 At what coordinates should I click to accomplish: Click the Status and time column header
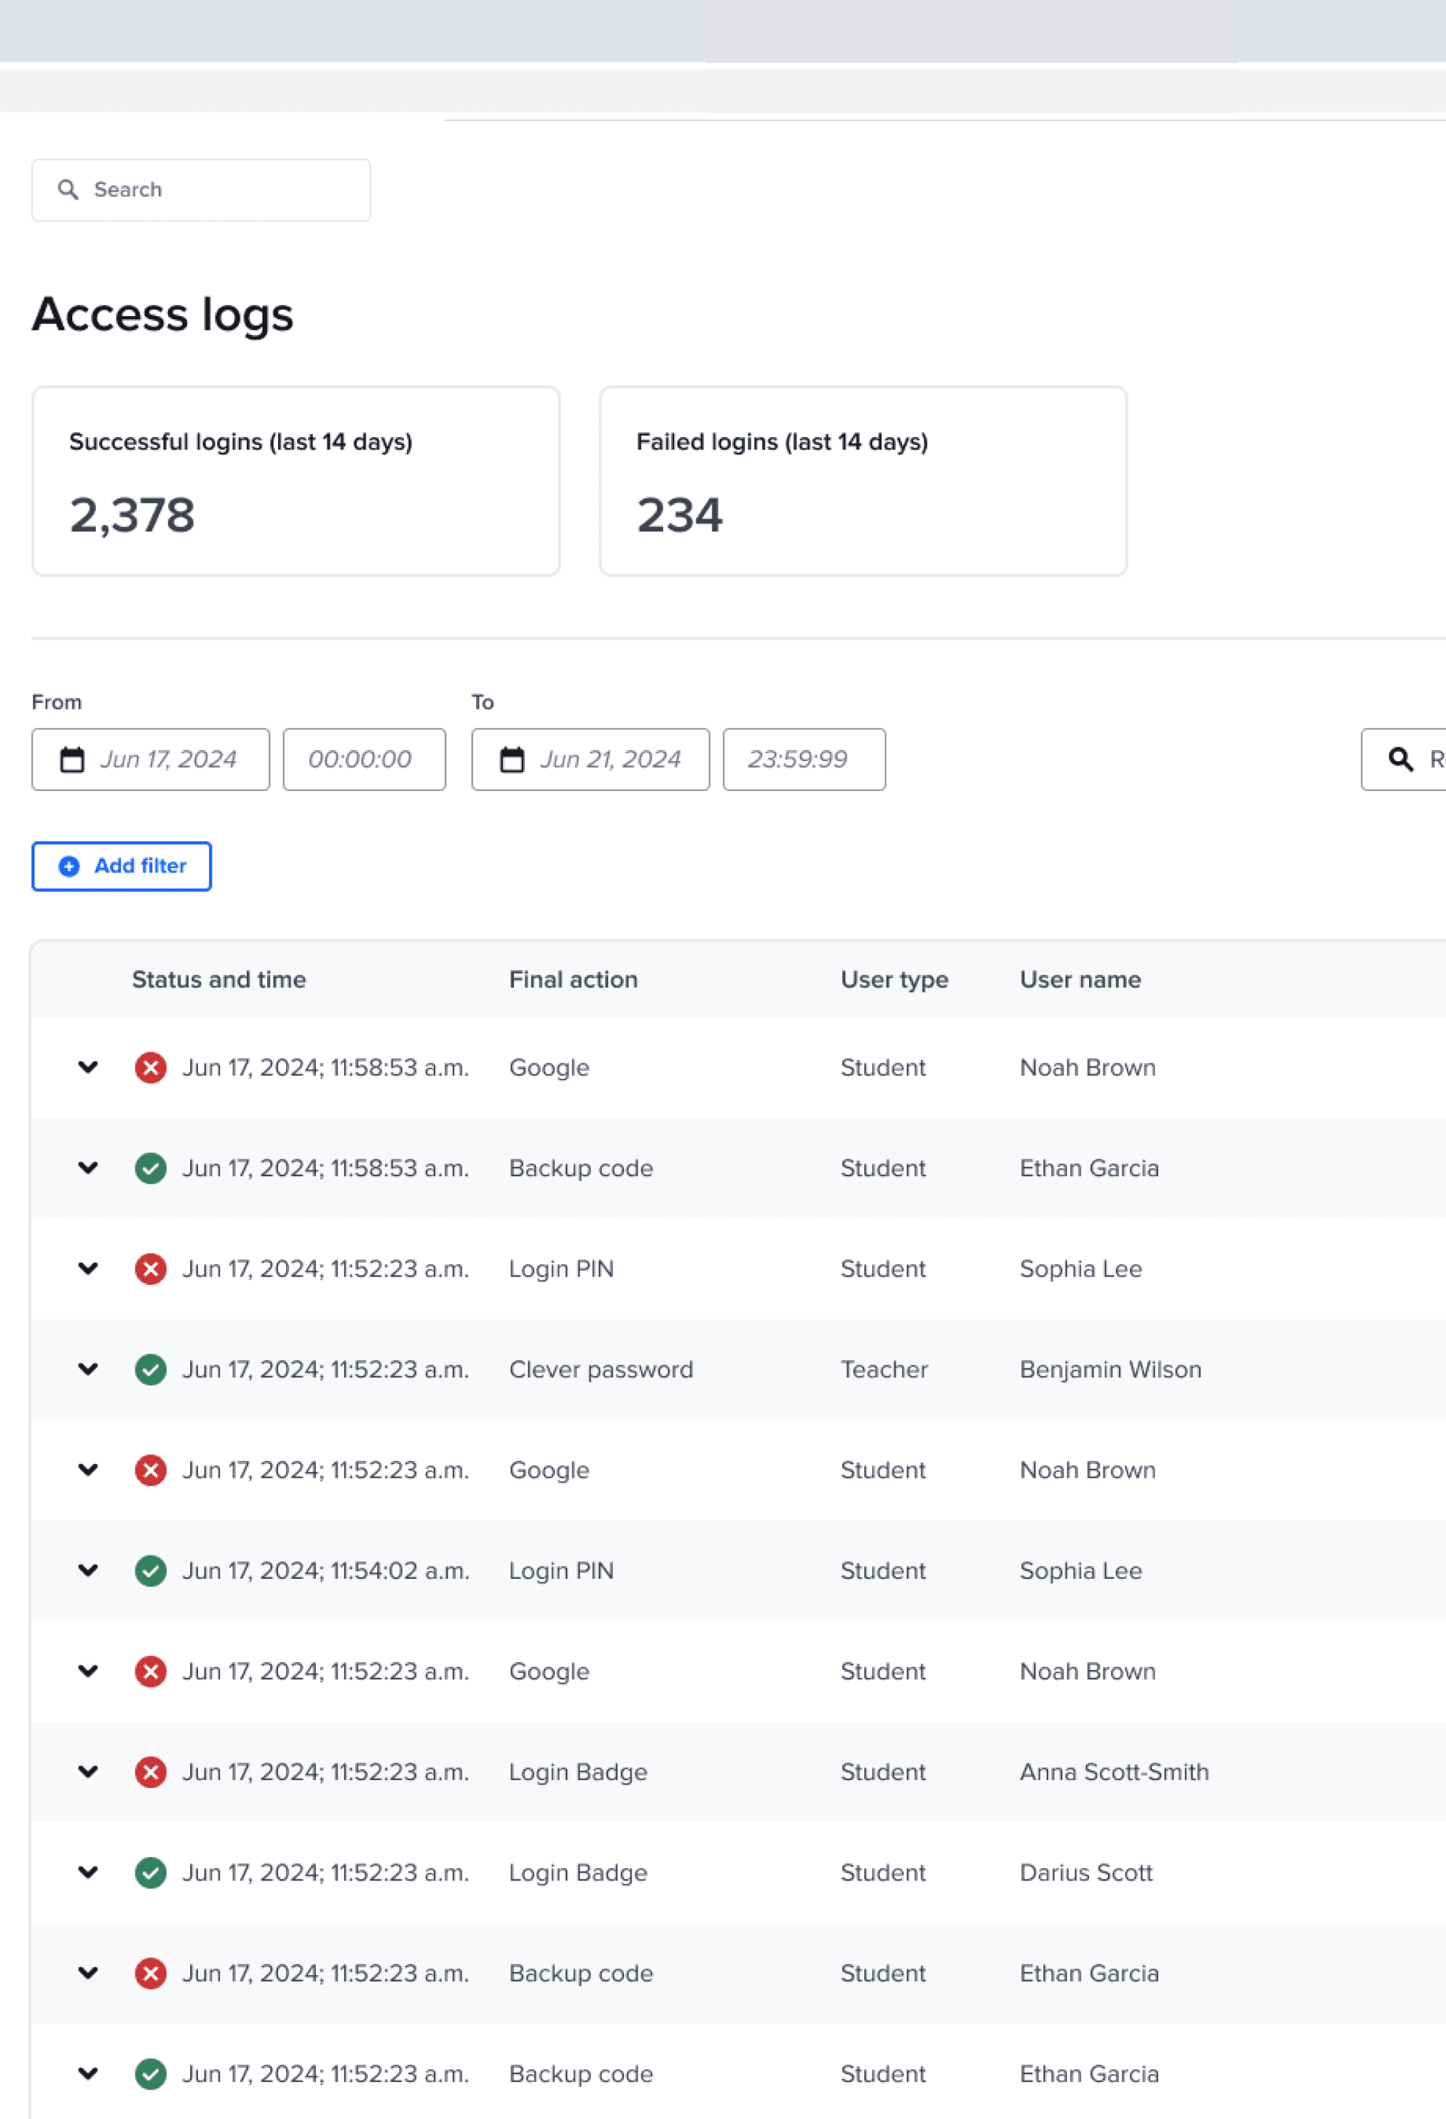click(219, 979)
